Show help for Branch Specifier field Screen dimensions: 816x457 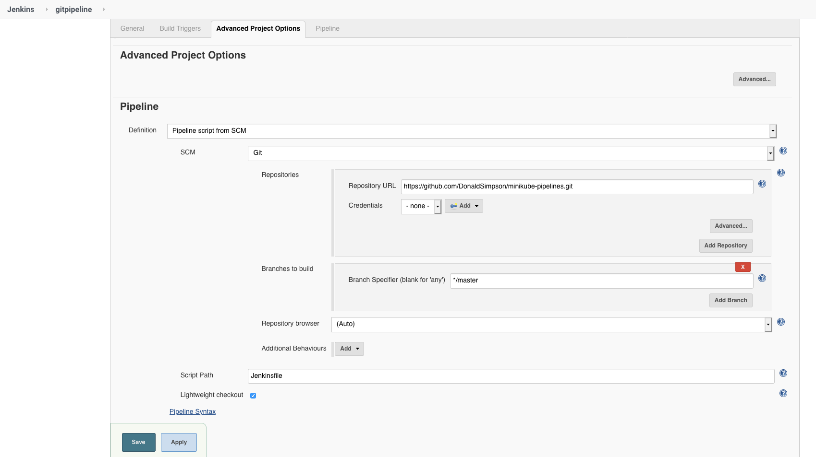(762, 278)
